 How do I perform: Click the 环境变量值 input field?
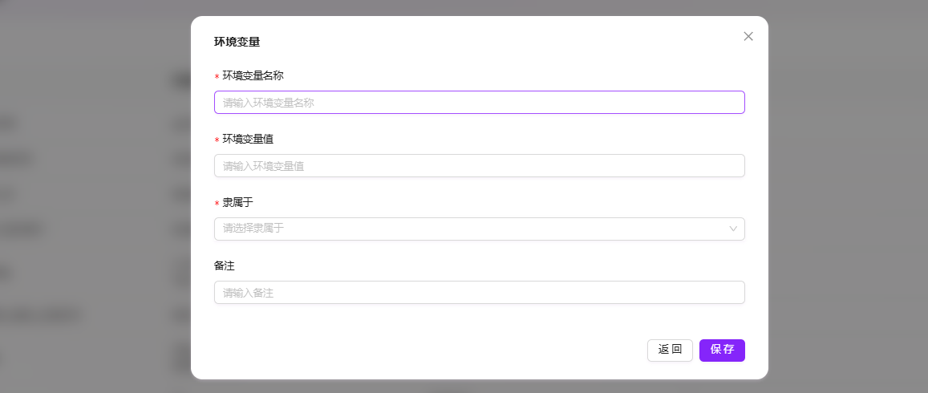pyautogui.click(x=480, y=166)
